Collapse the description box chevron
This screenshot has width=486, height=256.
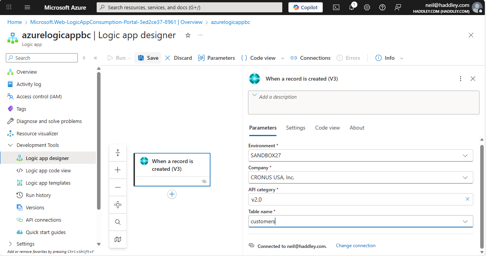[254, 96]
